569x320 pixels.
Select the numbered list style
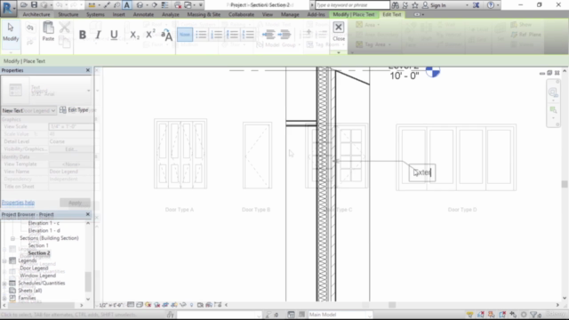(x=217, y=35)
